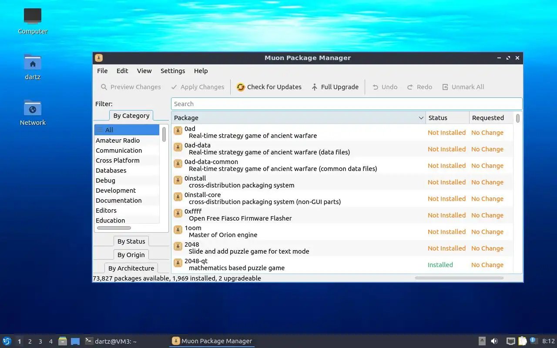Open the Network desktop icon

[x=33, y=112]
